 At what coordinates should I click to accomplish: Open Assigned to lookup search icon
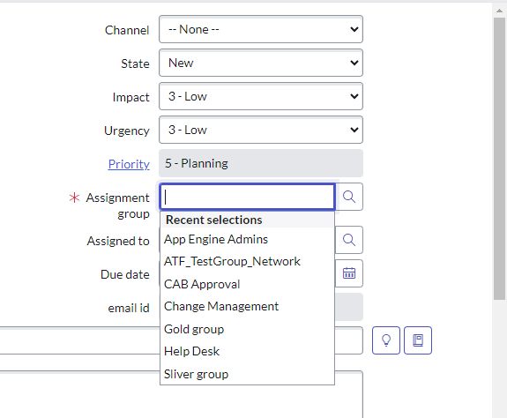tap(349, 240)
